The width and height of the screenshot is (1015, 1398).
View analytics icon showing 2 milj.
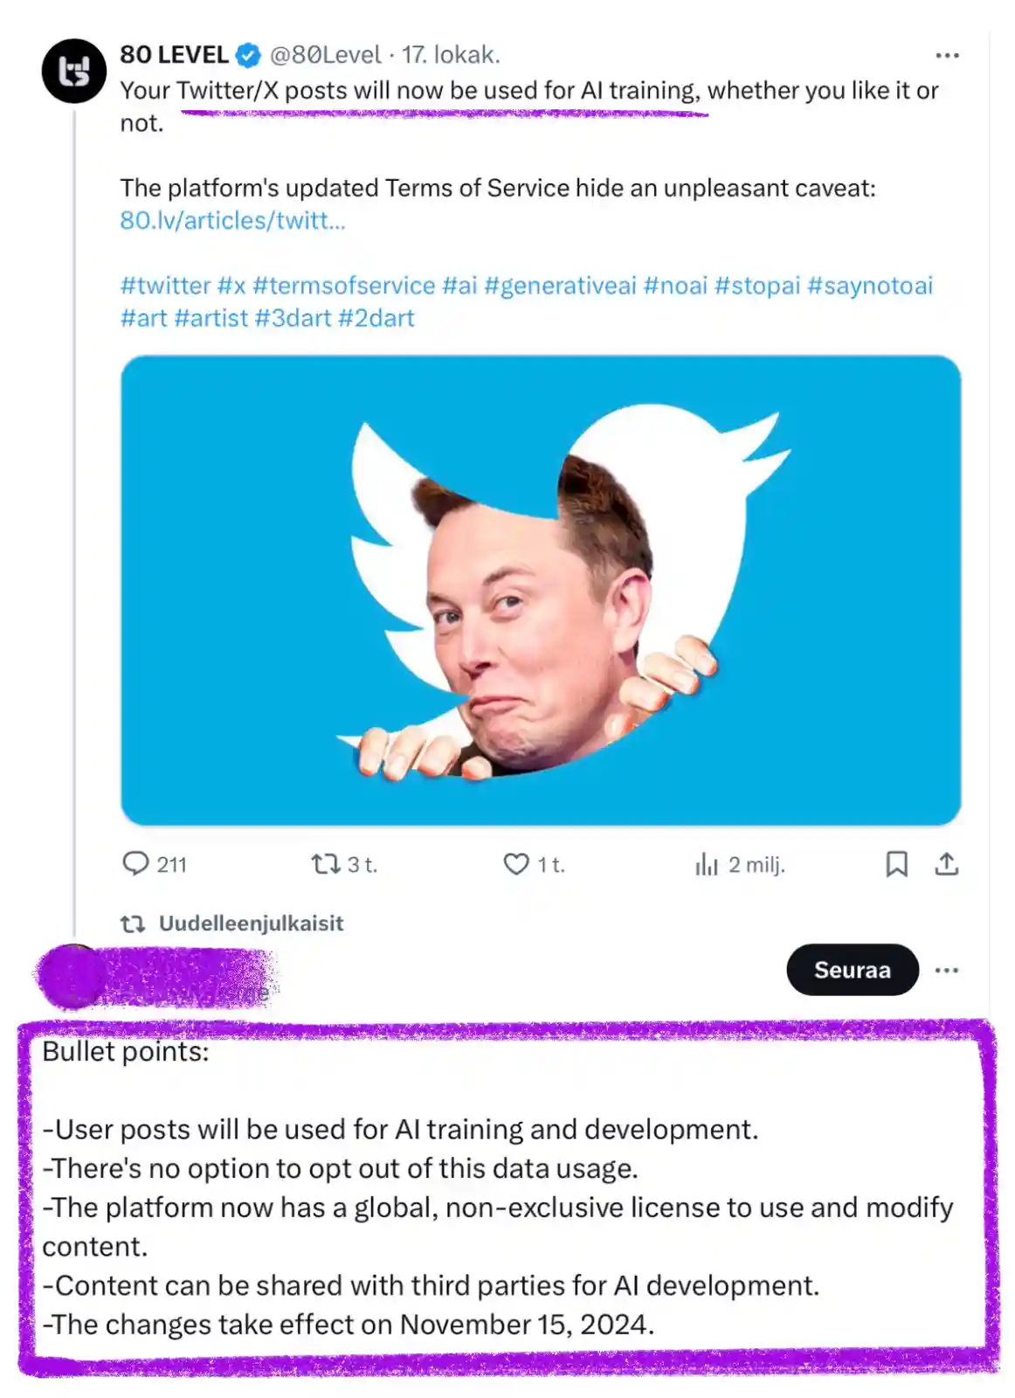707,864
